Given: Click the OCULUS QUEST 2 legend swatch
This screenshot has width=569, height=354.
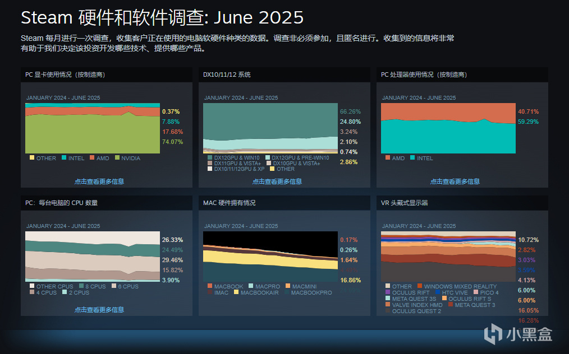Looking at the screenshot, I should click(x=388, y=310).
